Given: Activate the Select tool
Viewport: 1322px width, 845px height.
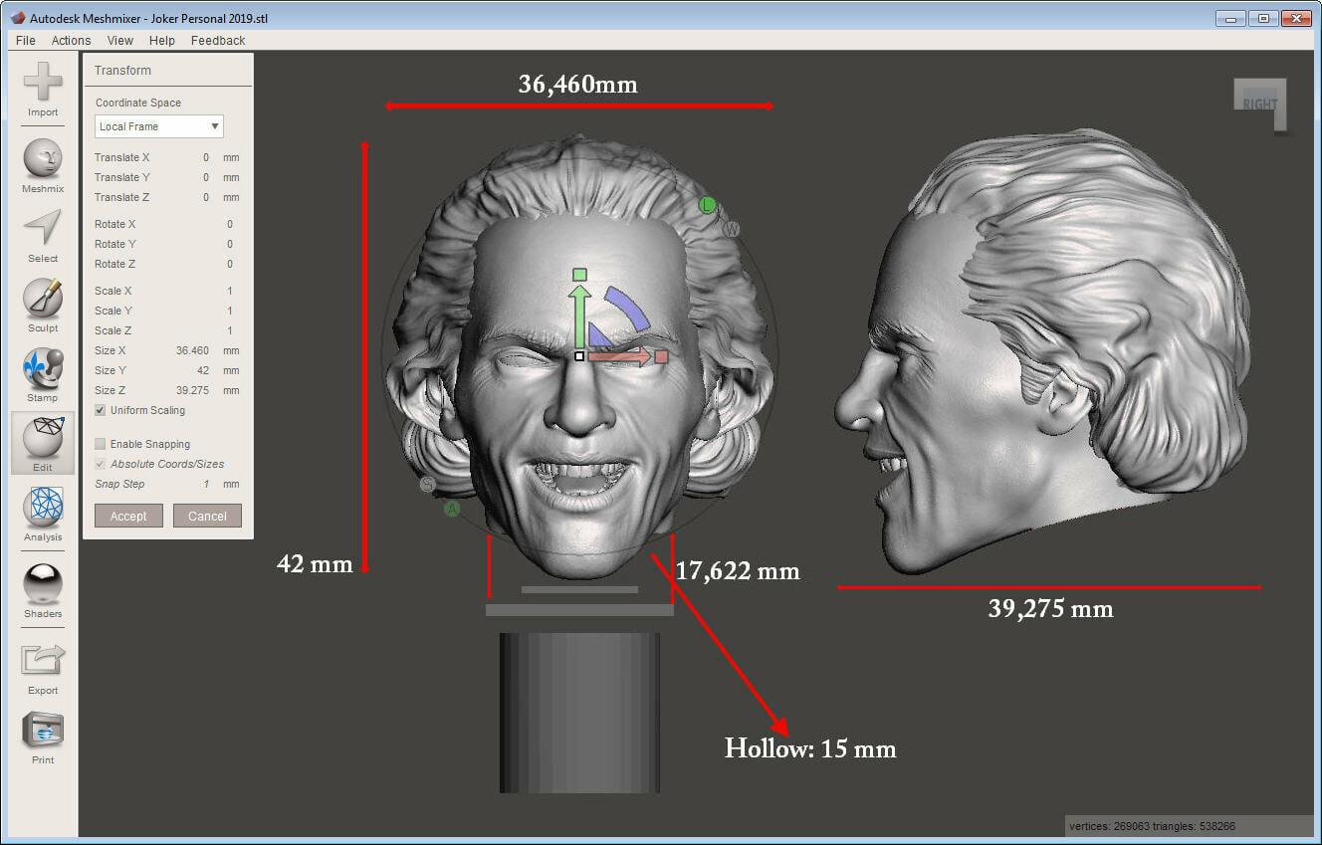Looking at the screenshot, I should [43, 236].
